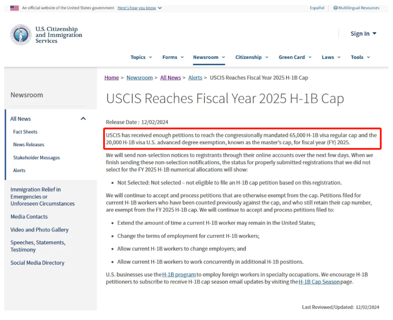Click the chevron next to Green Card
The width and height of the screenshot is (393, 320).
click(x=310, y=57)
